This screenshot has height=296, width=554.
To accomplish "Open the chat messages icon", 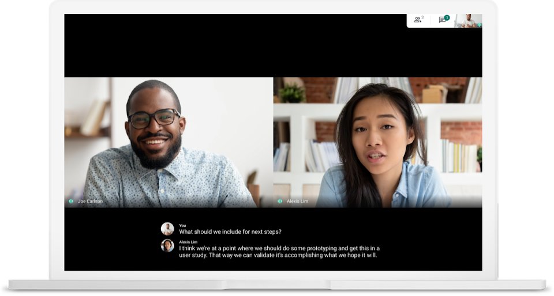I will 441,20.
